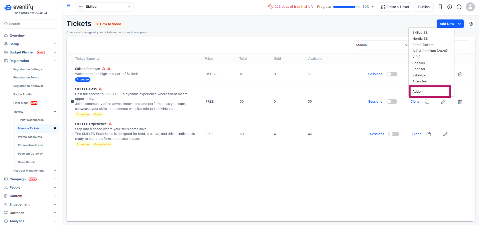Click the sidebar Search field

click(30, 24)
